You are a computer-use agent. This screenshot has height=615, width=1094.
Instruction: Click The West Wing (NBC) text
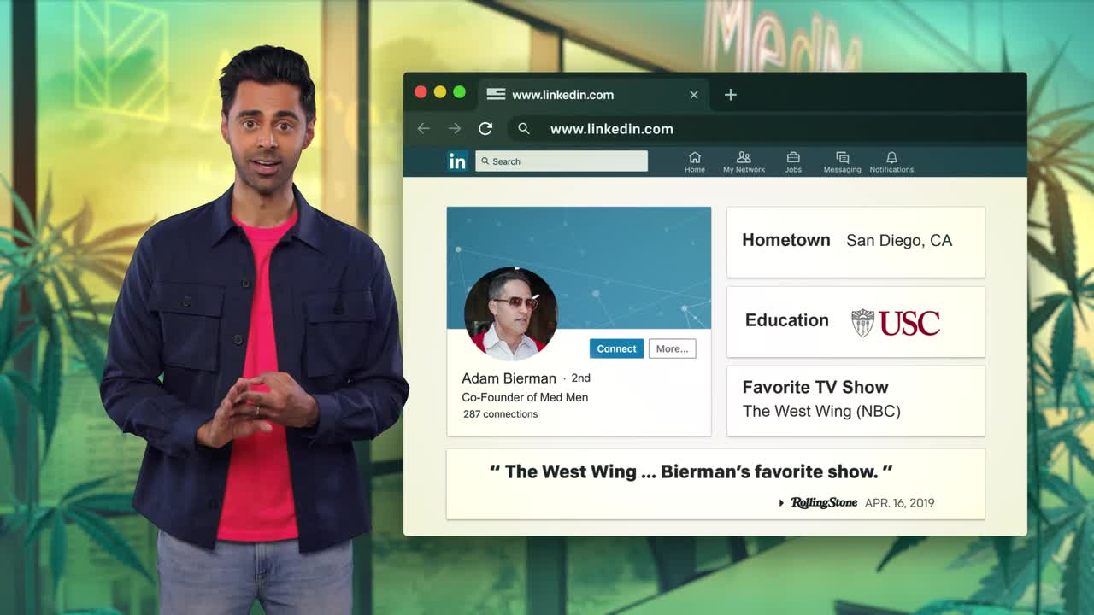(821, 411)
